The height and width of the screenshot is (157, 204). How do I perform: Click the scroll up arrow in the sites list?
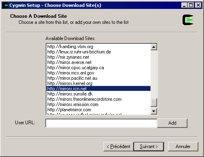tap(154, 47)
